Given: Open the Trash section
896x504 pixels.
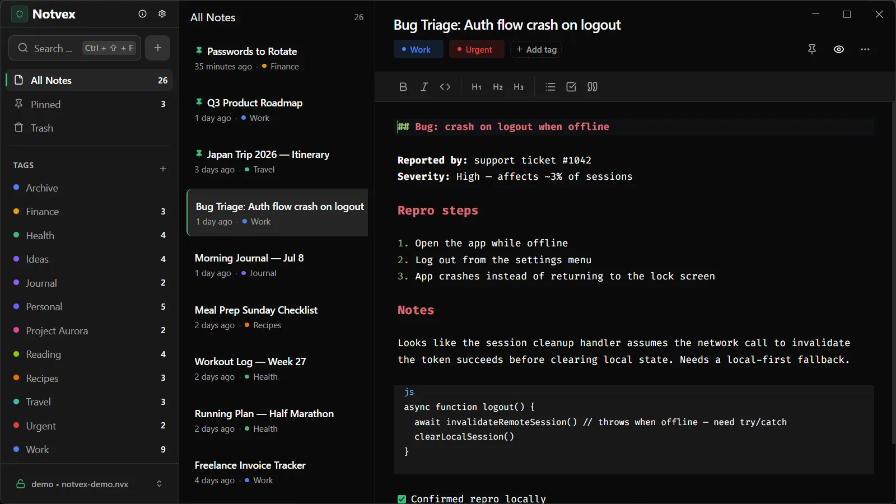Looking at the screenshot, I should pyautogui.click(x=90, y=128).
